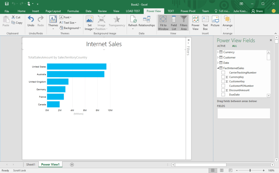Switch to Page Layout view in status bar
The width and height of the screenshot is (279, 173).
[222, 170]
